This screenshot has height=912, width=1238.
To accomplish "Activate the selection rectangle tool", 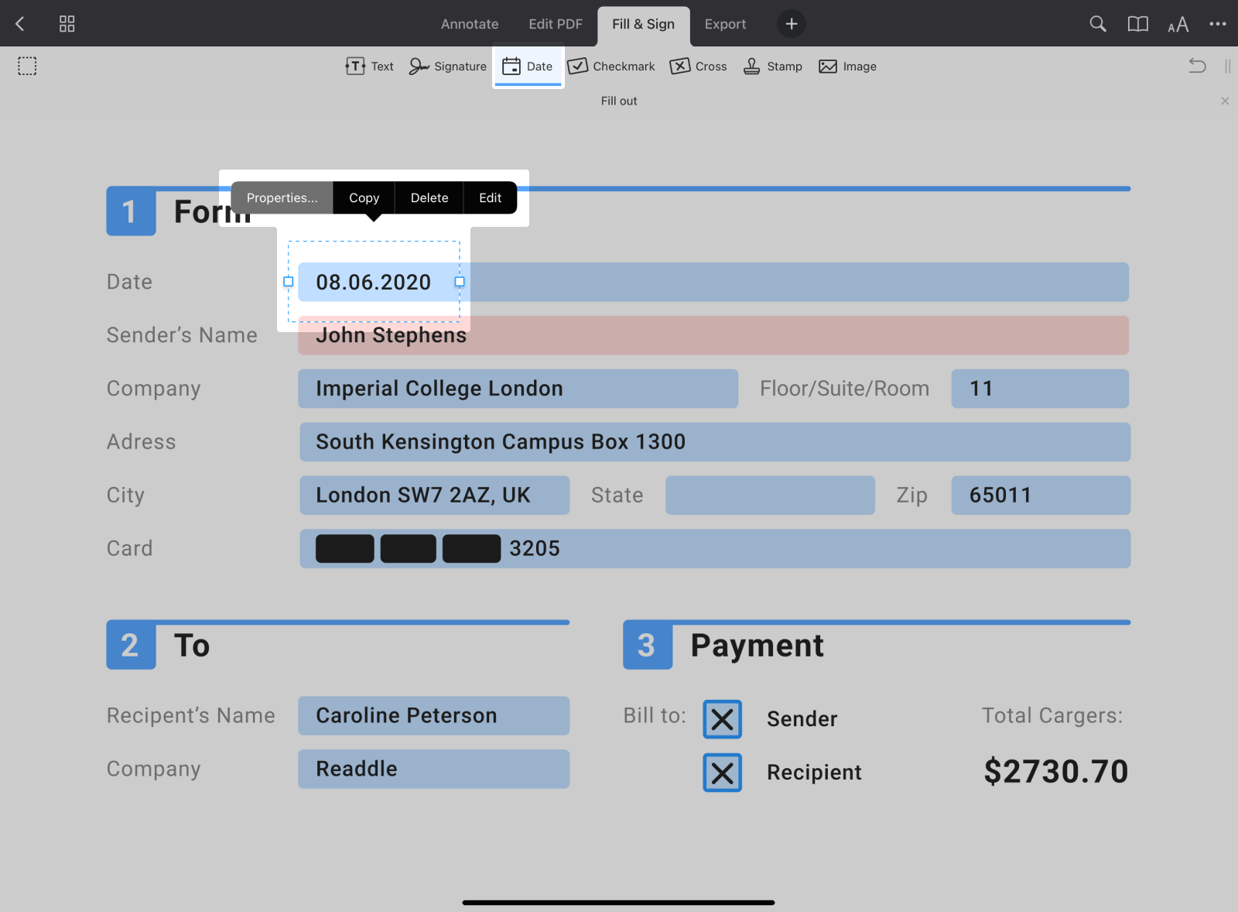I will click(x=27, y=66).
